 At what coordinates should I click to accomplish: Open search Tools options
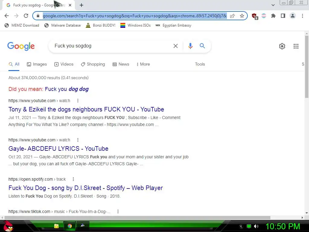click(200, 64)
